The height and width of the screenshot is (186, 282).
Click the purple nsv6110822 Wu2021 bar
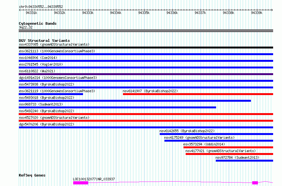click(146, 74)
